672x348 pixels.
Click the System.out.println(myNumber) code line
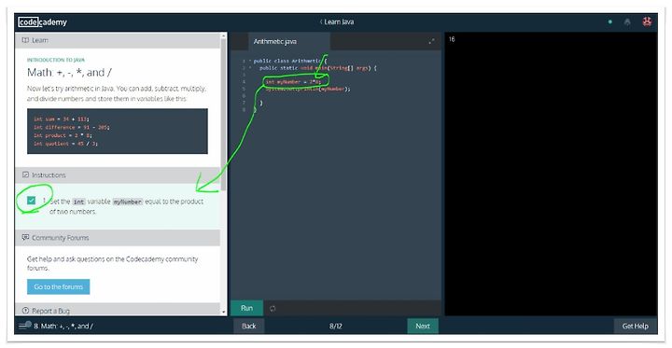[308, 89]
